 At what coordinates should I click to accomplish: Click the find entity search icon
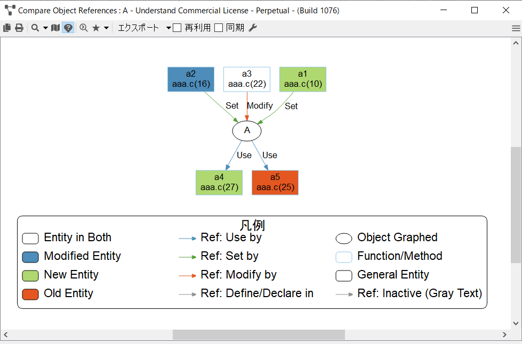coord(84,28)
